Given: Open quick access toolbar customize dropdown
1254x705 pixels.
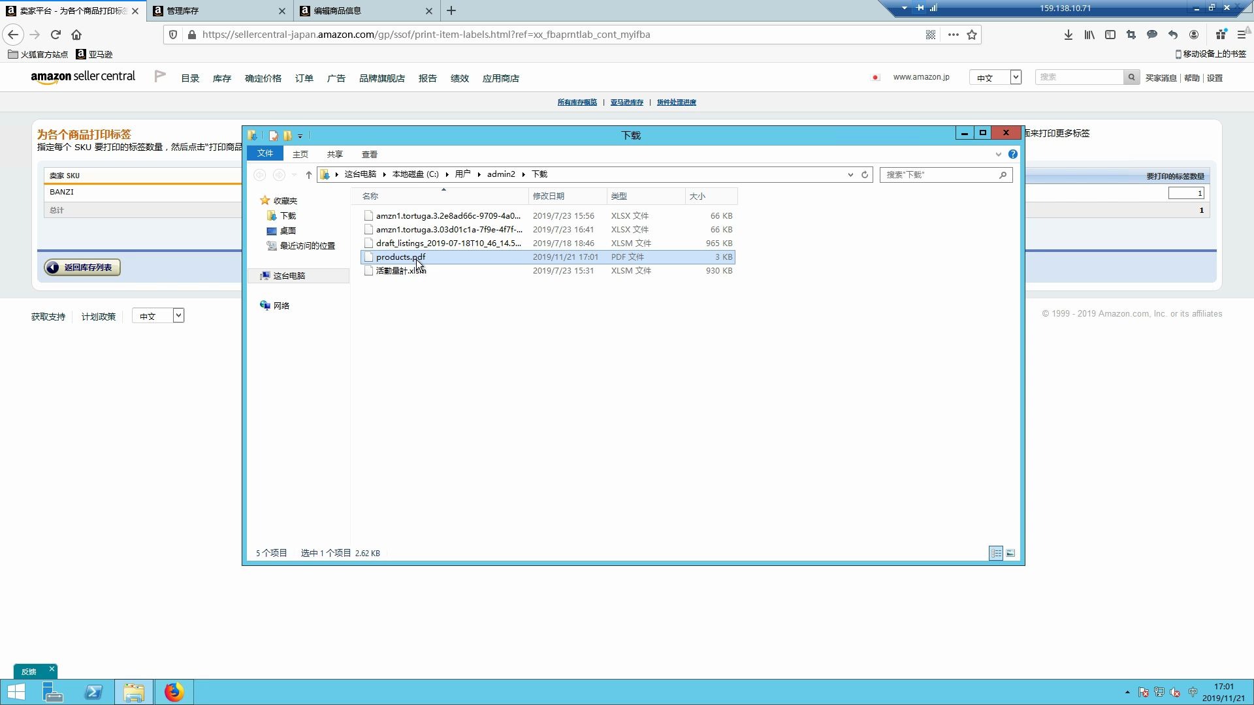Looking at the screenshot, I should pos(300,136).
